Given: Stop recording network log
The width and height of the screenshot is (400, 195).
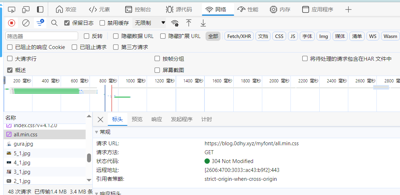Looking at the screenshot, I should click(11, 23).
